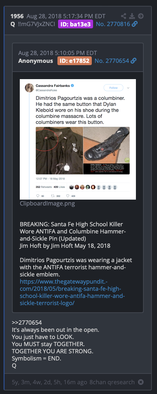Click the download icon on post 1956
The height and width of the screenshot is (394, 157).
pos(132,16)
